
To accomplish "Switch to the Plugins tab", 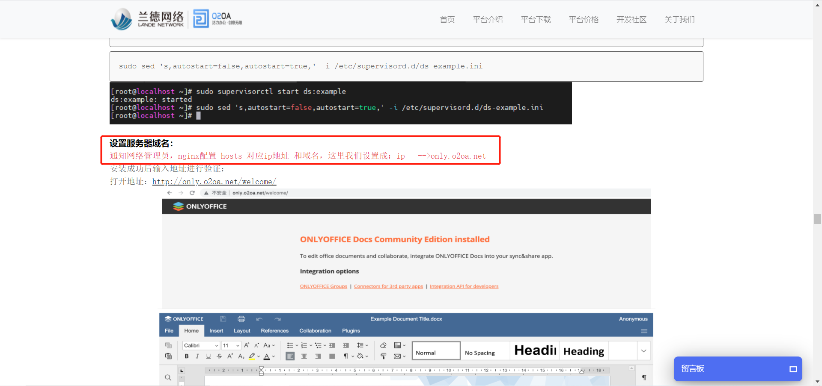I will pyautogui.click(x=351, y=331).
